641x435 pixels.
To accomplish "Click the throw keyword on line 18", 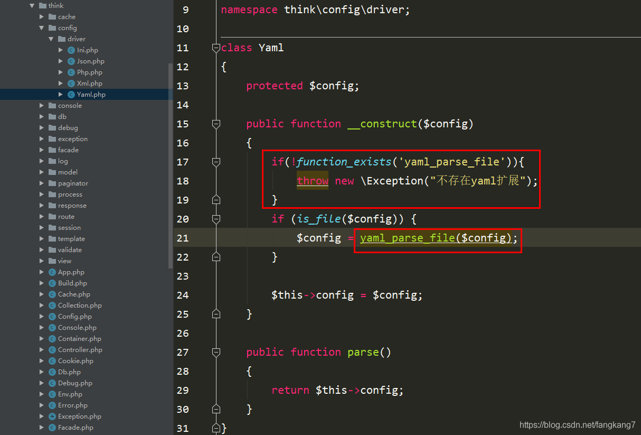I will [313, 181].
